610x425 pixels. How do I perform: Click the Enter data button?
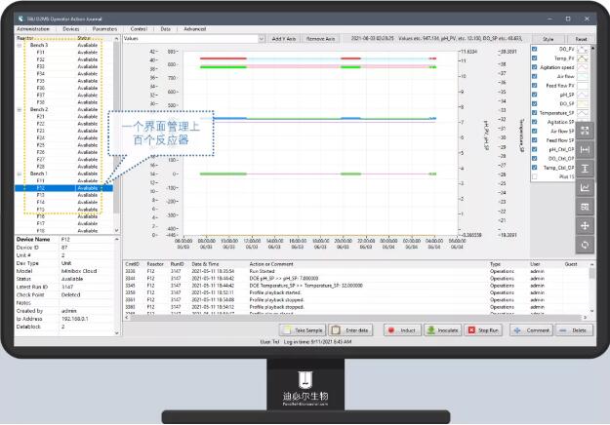click(351, 330)
